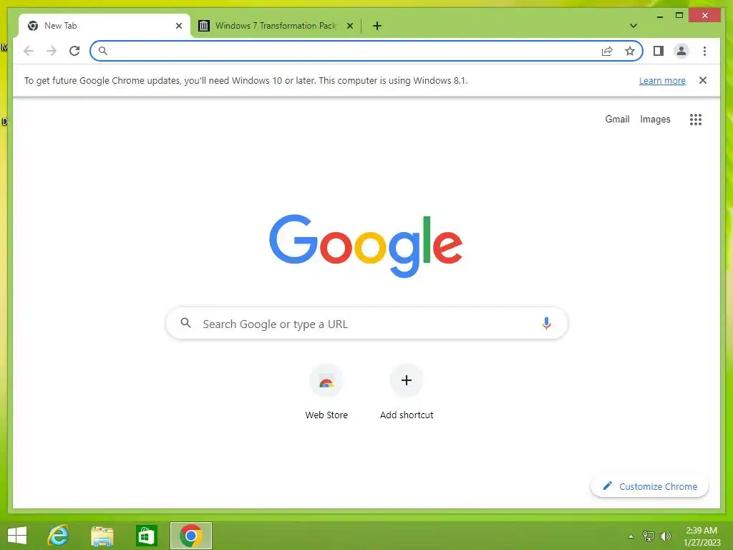
Task: Open the Google apps grid
Action: (696, 120)
